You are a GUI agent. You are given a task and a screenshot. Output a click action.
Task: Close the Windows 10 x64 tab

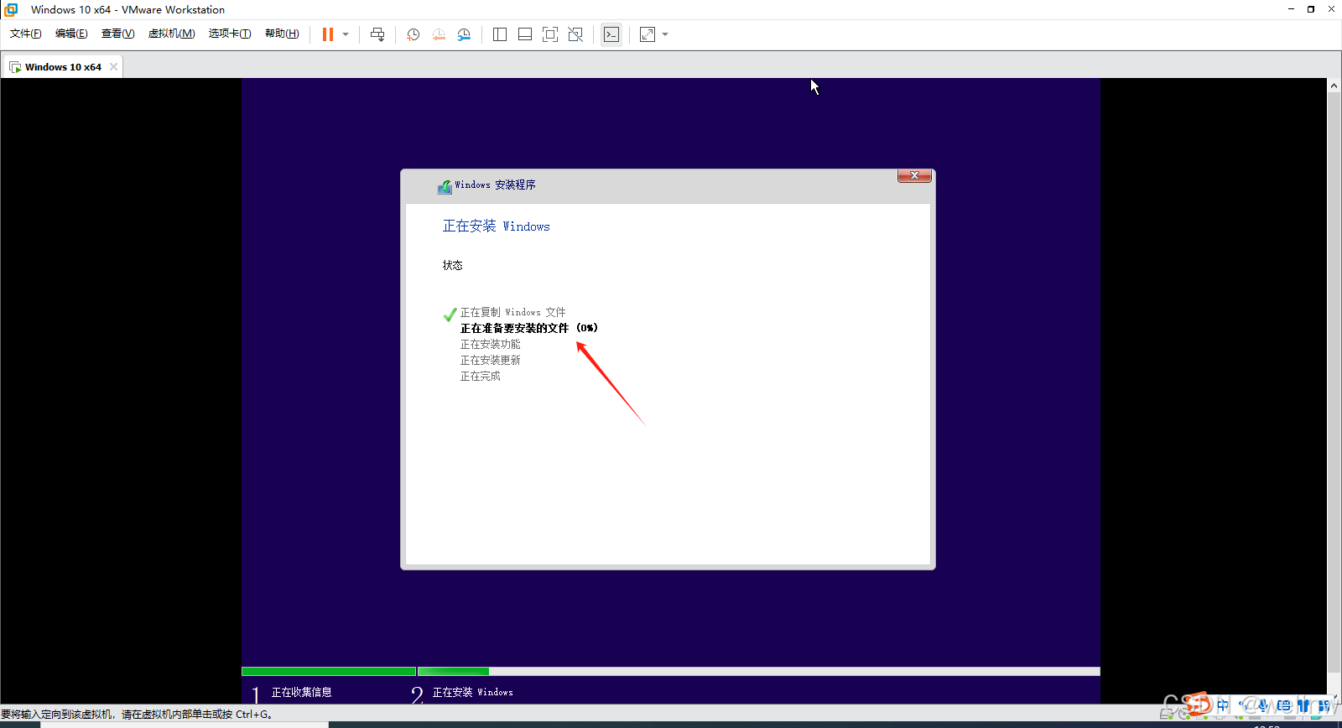[113, 67]
